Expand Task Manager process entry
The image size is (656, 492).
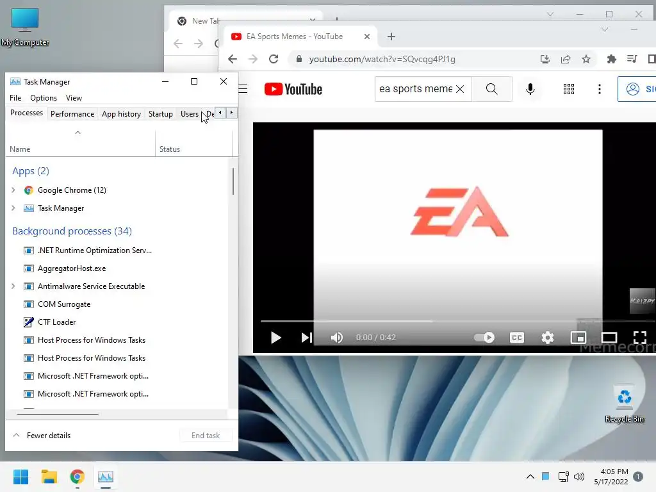tap(13, 208)
